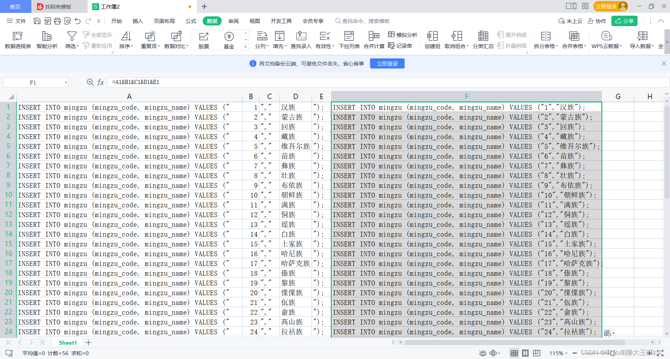Click Duplicates (重复项) icon
The height and width of the screenshot is (359, 670).
coord(150,36)
